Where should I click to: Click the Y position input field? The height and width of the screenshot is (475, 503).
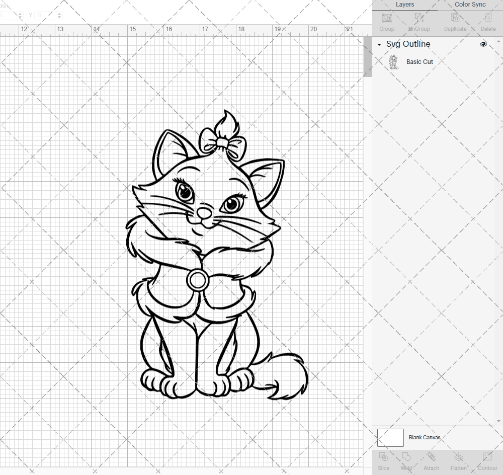(46, 15)
